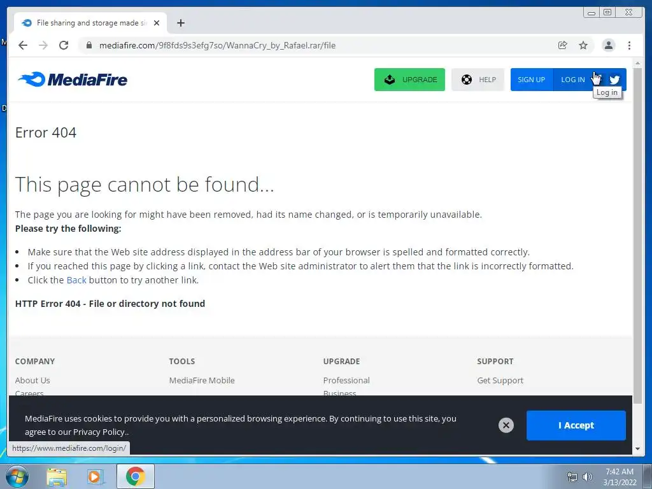
Task: Close the Chrome window
Action: pyautogui.click(x=628, y=13)
